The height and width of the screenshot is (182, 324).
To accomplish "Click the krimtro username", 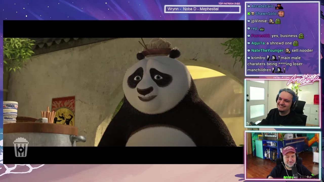I will [258, 58].
